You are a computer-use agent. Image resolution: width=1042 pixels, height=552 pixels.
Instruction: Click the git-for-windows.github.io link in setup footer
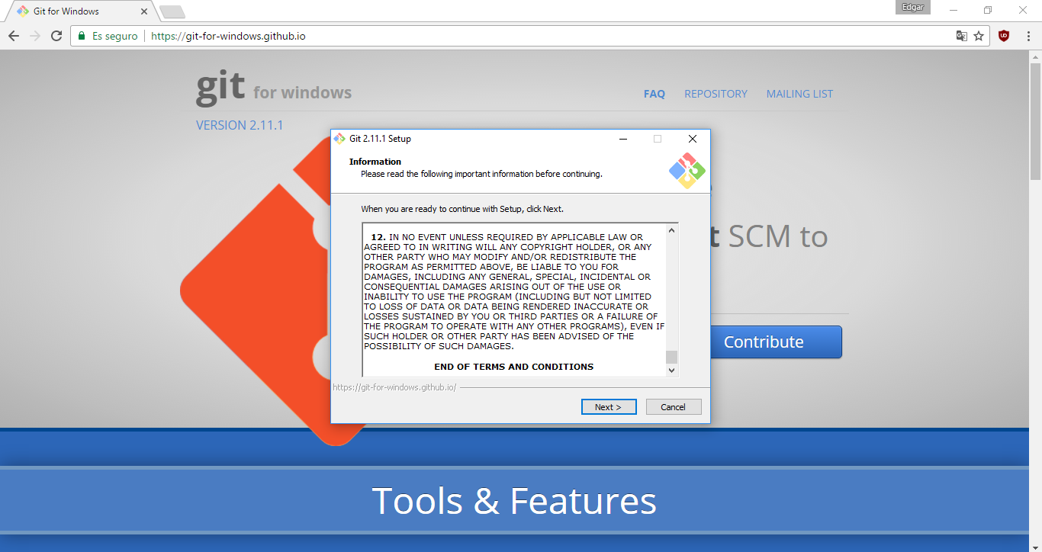point(394,387)
